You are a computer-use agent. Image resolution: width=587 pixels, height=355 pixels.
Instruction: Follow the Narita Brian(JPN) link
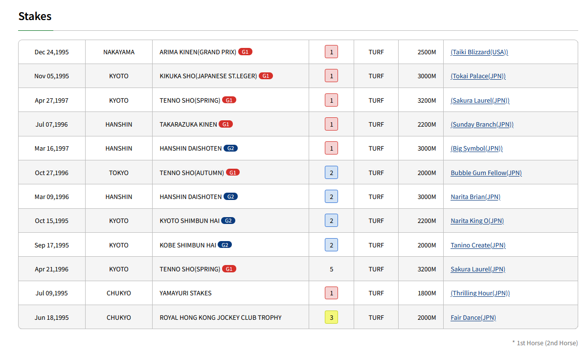coord(475,197)
